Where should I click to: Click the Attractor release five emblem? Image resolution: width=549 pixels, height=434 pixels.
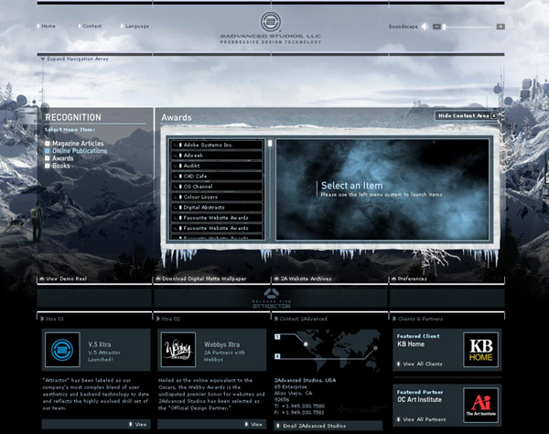coord(272,298)
